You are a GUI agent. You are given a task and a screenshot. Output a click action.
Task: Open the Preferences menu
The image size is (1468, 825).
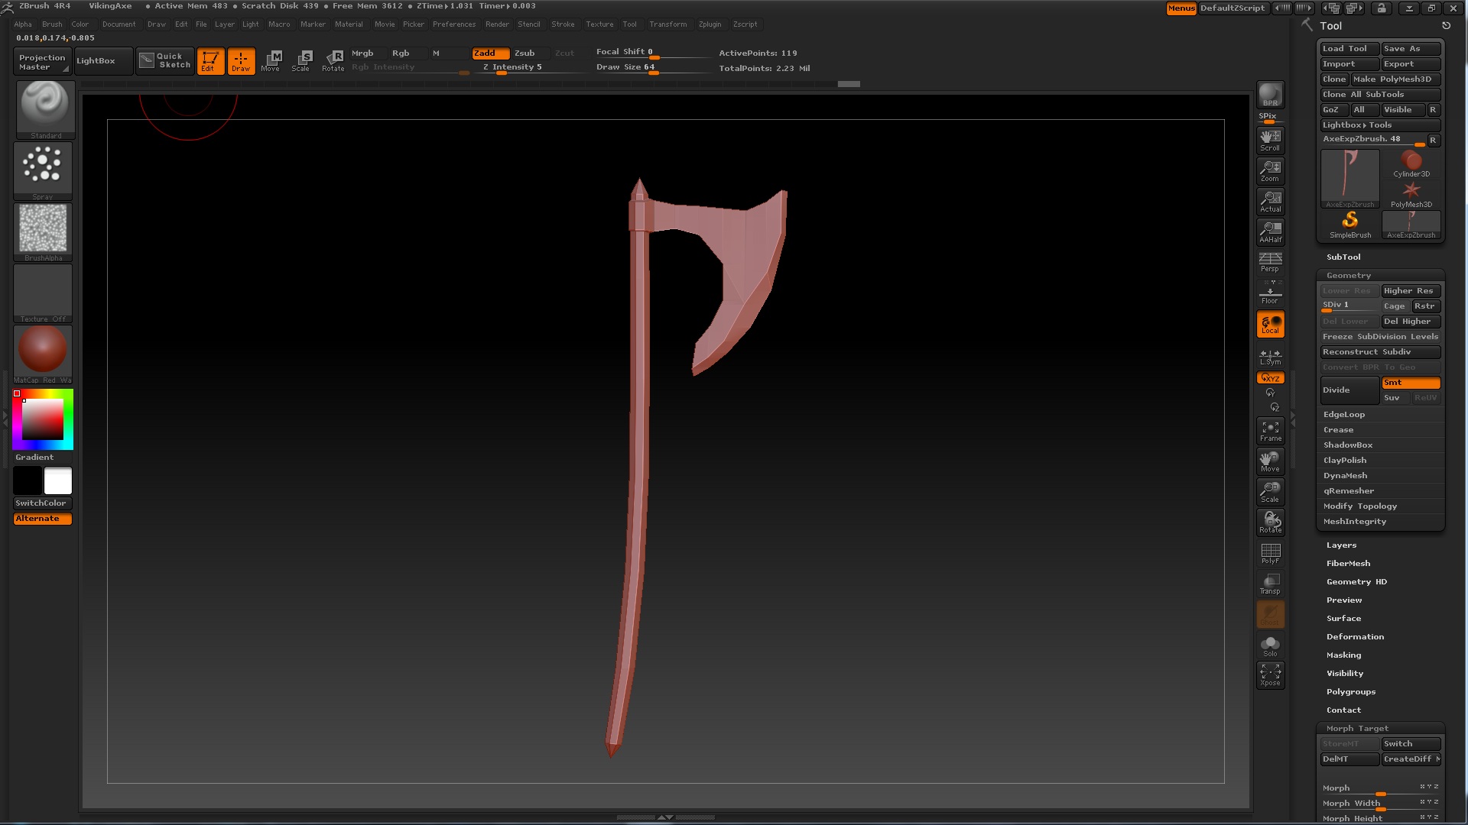coord(453,24)
